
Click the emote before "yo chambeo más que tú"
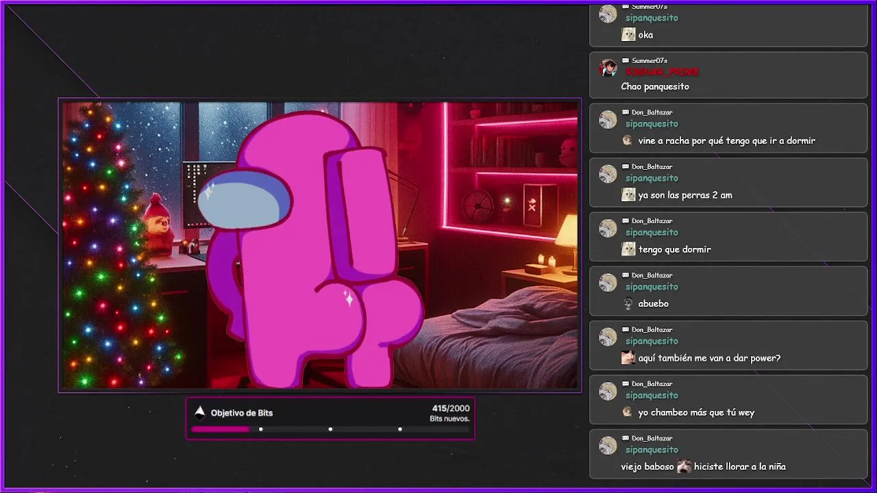(628, 412)
